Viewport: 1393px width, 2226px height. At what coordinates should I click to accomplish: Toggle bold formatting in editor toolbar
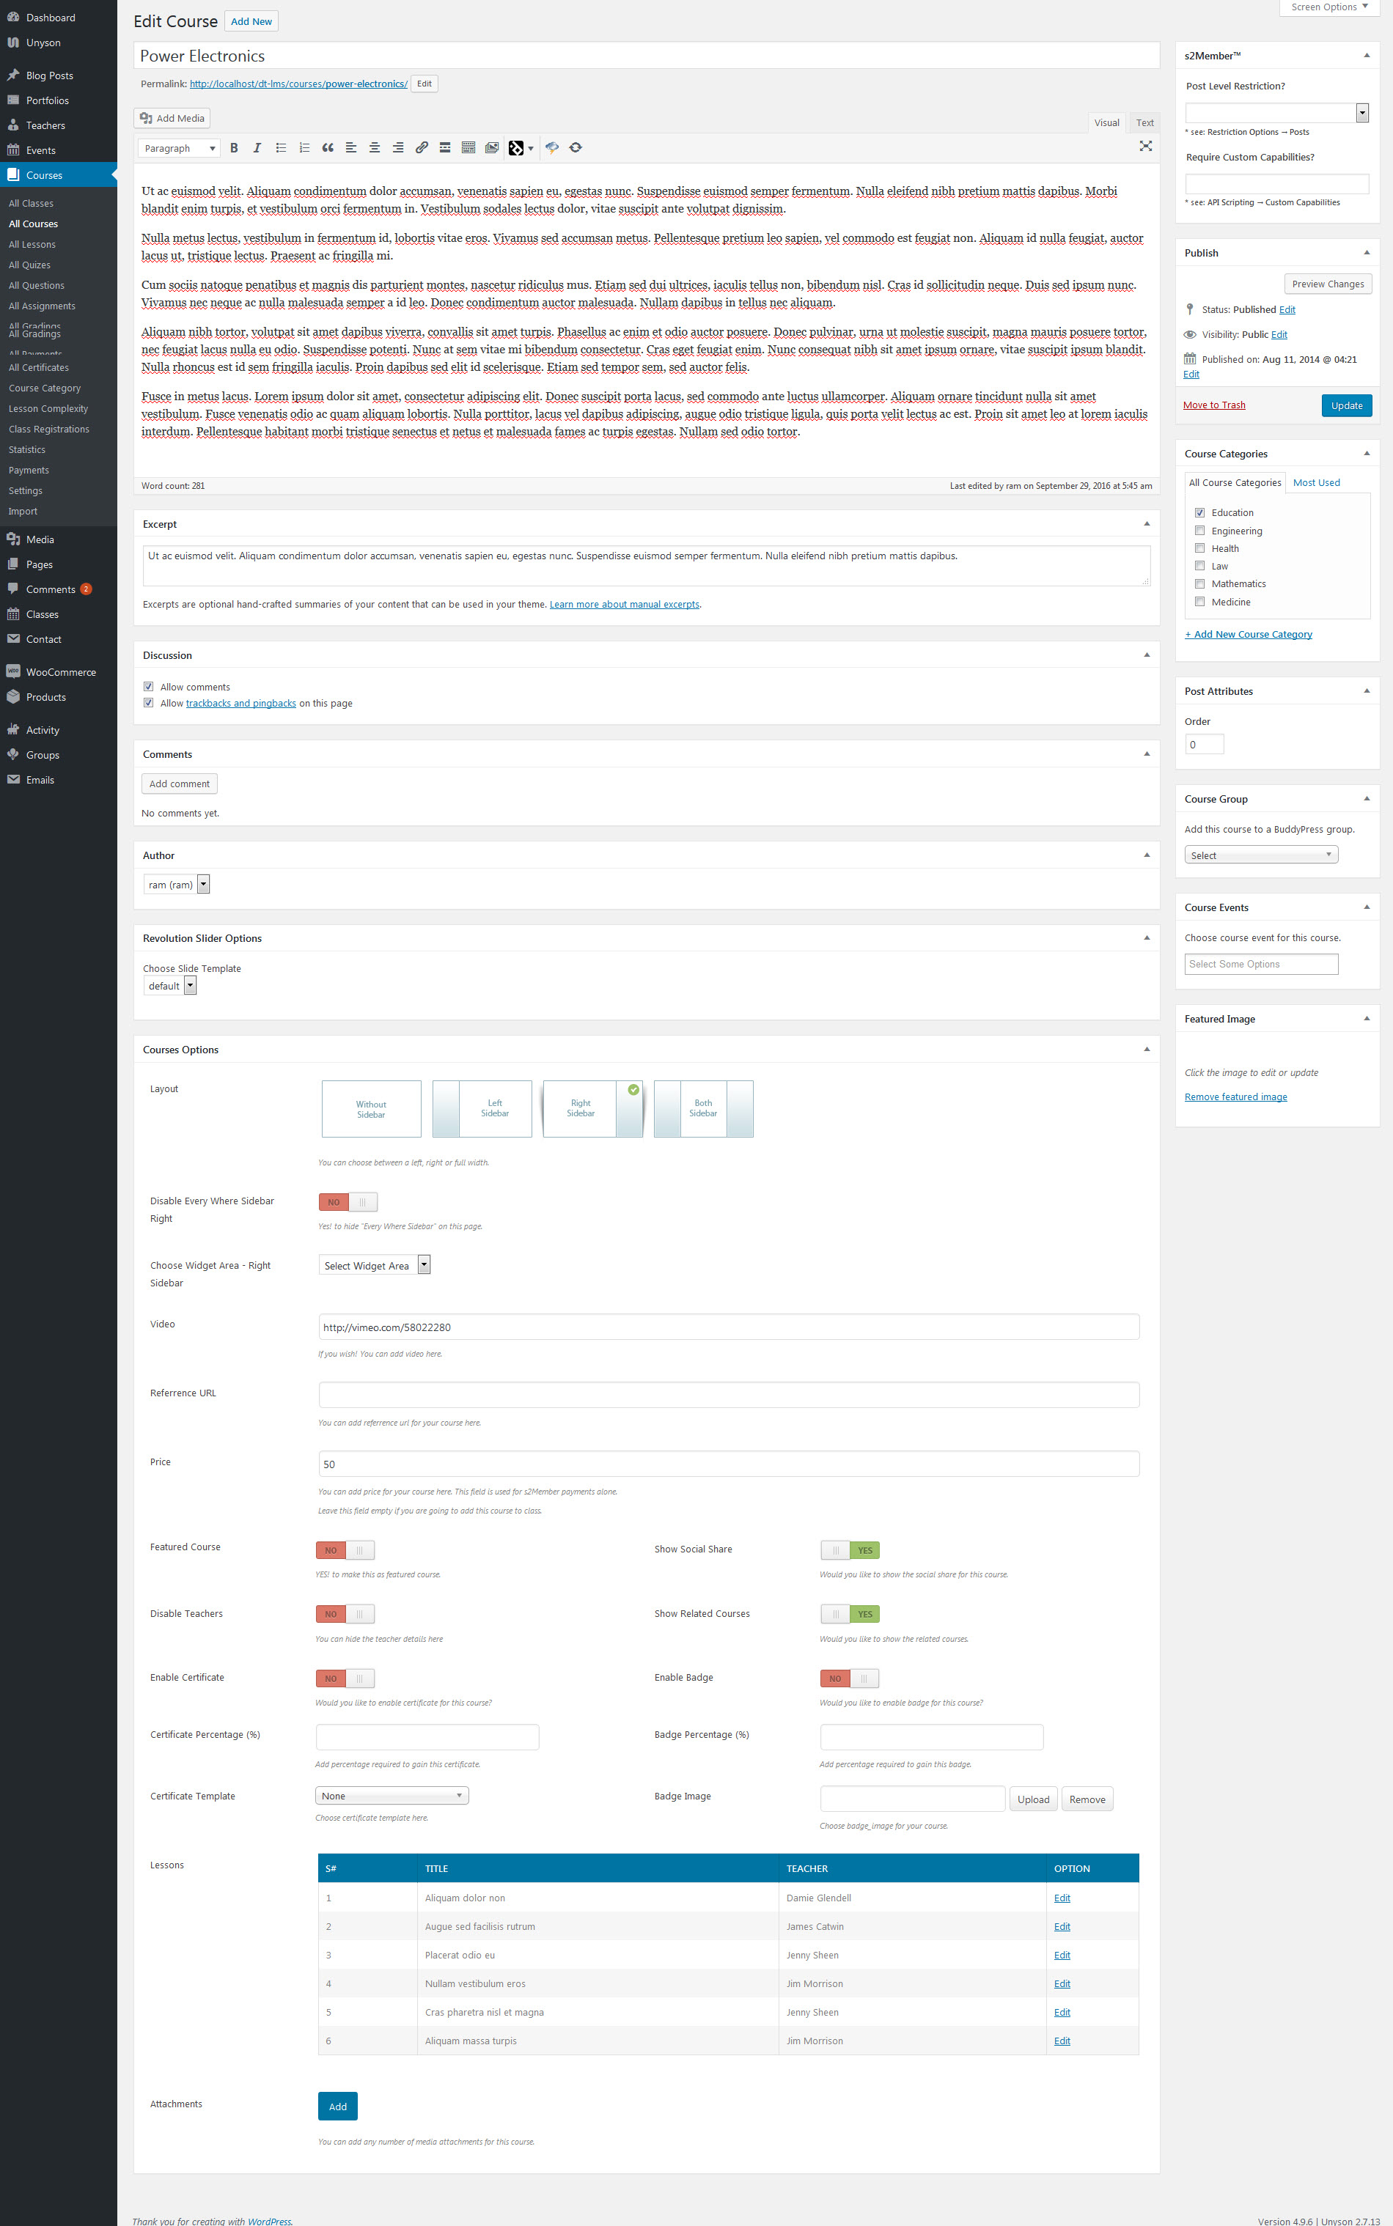coord(234,148)
